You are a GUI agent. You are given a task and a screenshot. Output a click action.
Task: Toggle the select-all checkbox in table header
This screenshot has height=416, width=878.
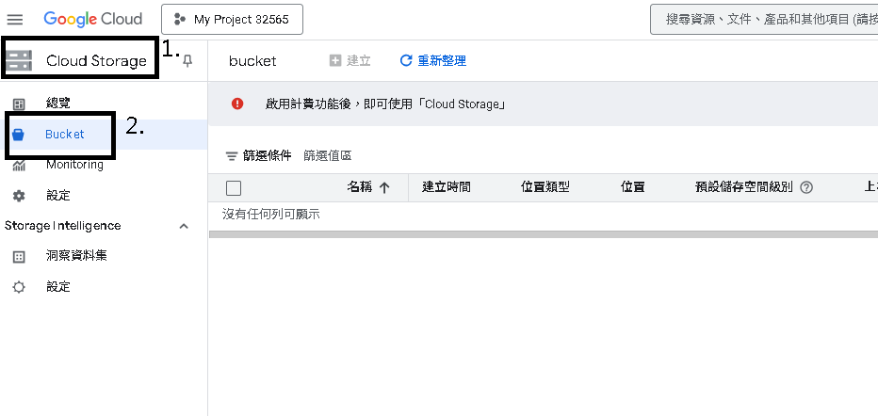234,188
